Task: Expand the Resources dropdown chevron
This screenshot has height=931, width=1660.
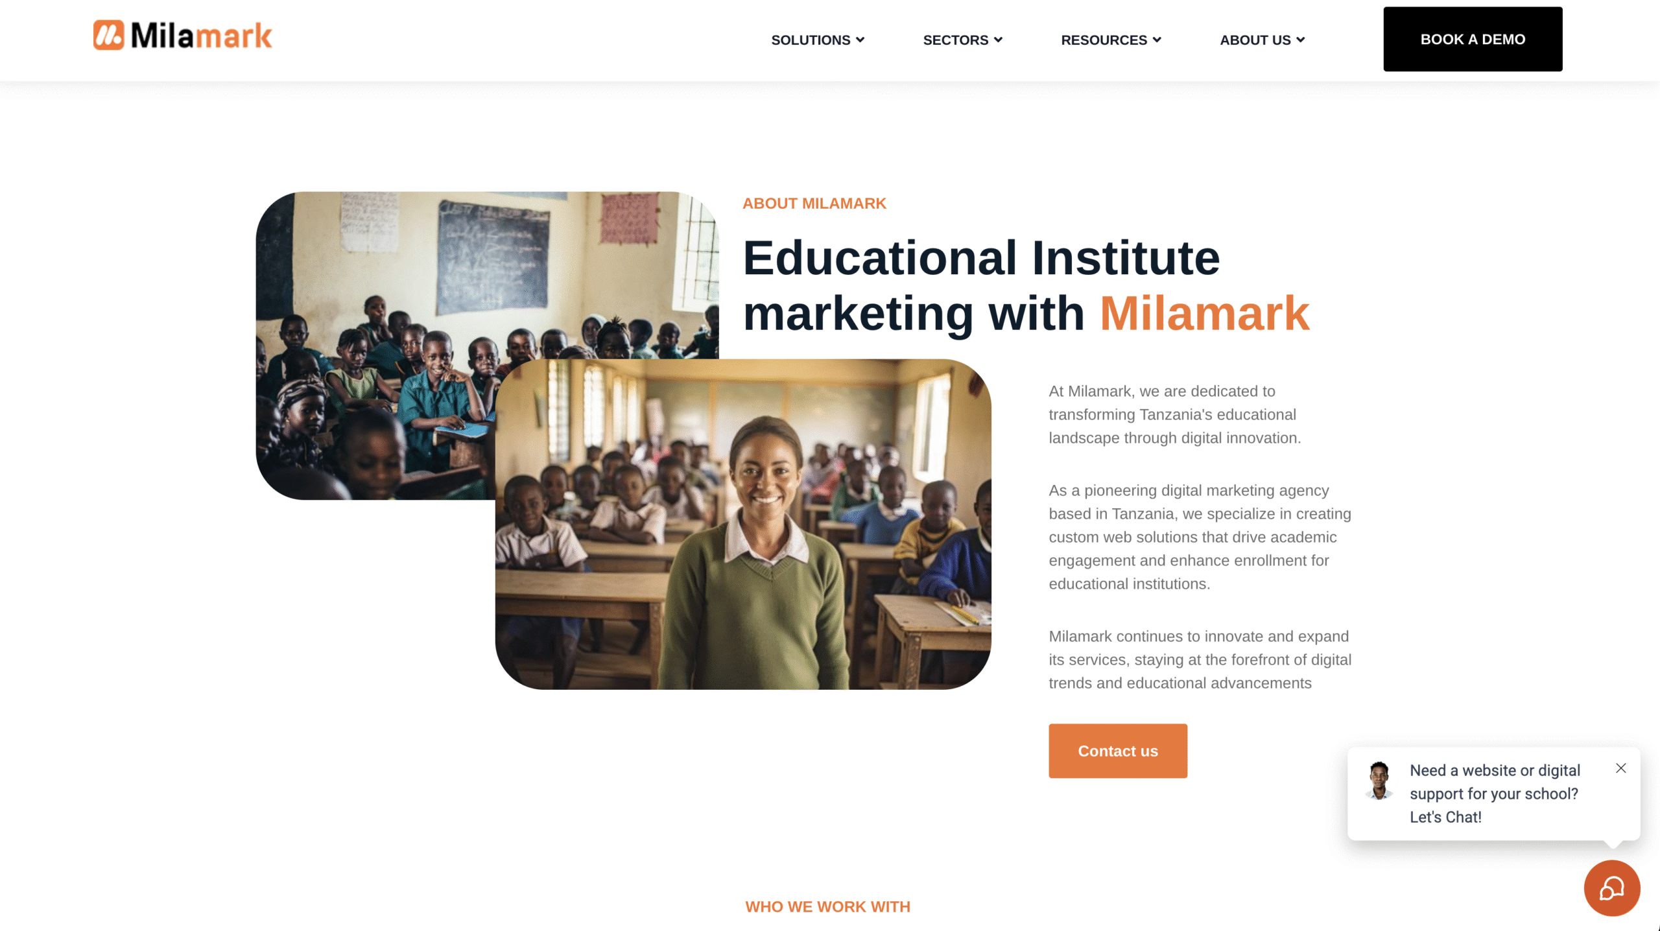Action: [x=1157, y=40]
